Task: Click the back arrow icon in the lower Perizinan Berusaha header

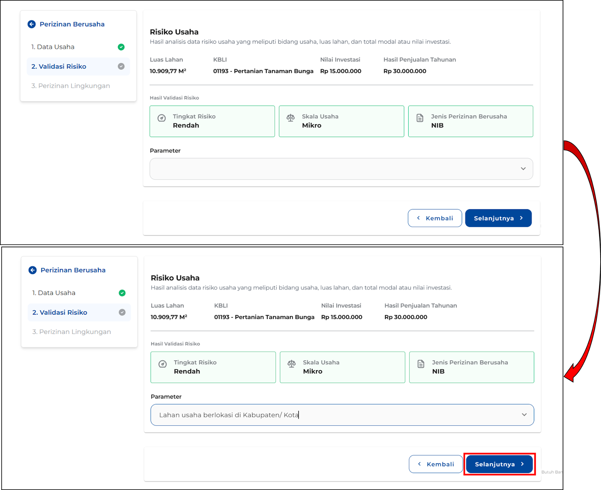Action: [33, 270]
